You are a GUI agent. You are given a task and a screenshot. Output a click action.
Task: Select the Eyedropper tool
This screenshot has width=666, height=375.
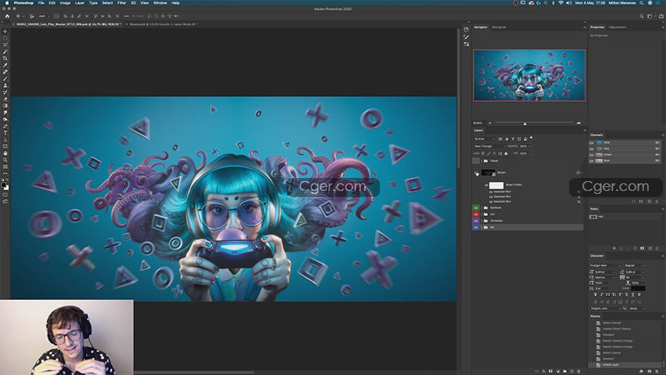(5, 65)
